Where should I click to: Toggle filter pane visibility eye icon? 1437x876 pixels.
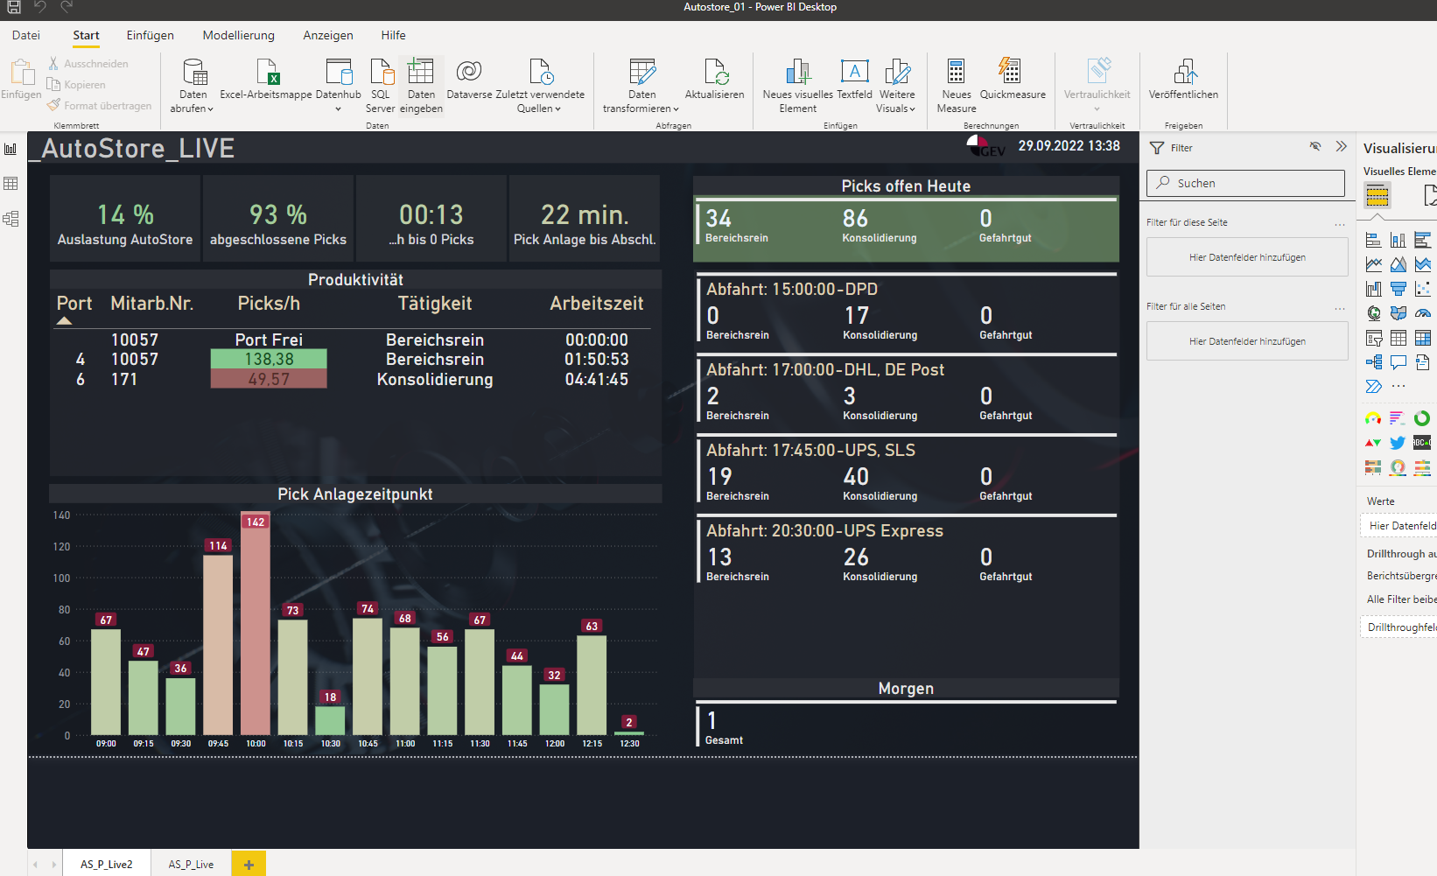pyautogui.click(x=1314, y=147)
